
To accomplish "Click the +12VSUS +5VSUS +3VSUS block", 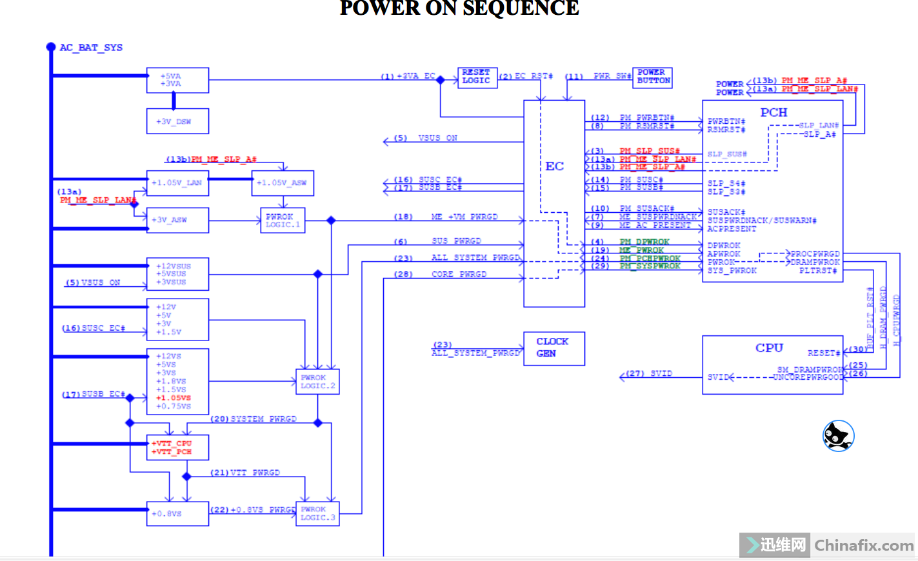I will click(x=177, y=274).
